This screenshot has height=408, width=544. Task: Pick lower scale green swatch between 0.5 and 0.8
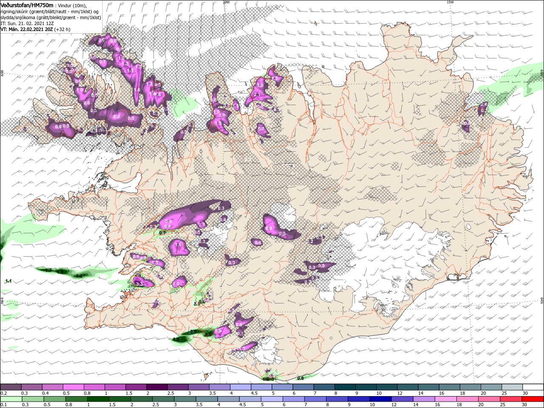point(54,399)
